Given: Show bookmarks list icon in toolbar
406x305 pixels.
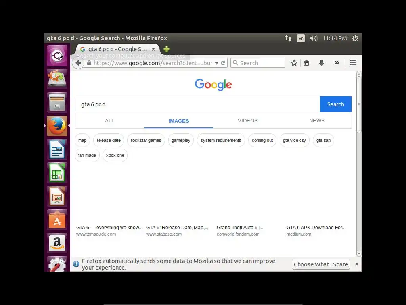Looking at the screenshot, I should pos(306,63).
